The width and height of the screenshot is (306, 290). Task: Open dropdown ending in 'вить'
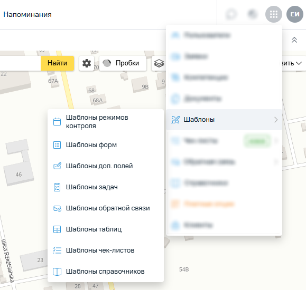point(292,63)
